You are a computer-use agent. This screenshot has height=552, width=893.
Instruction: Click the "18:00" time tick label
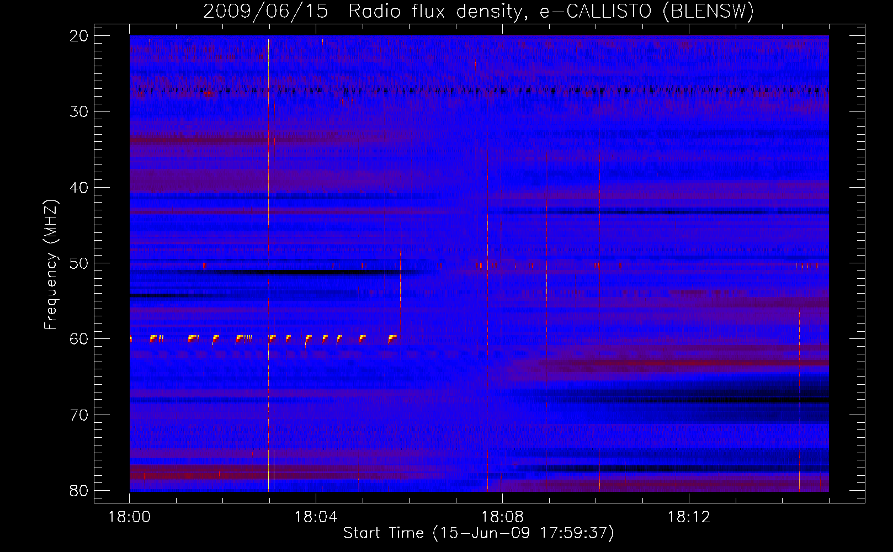coord(130,517)
